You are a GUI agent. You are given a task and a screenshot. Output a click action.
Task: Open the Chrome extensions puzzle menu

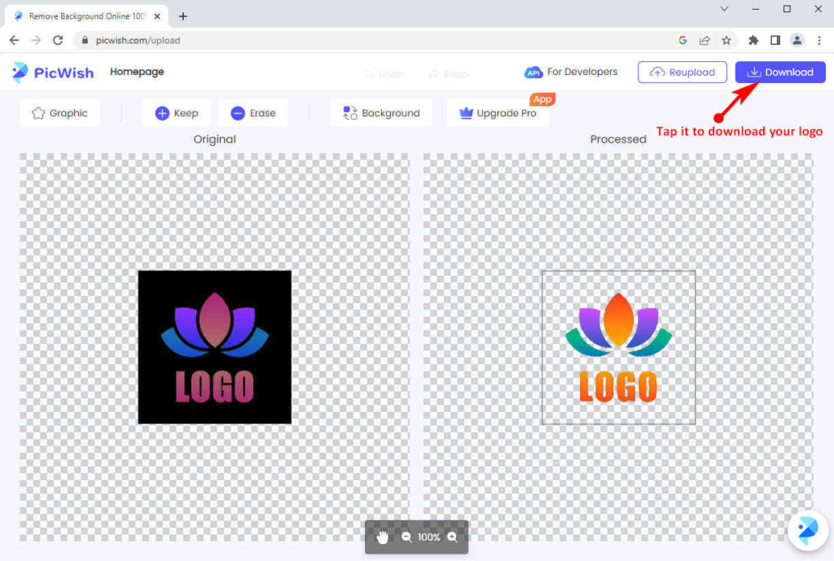pyautogui.click(x=753, y=40)
